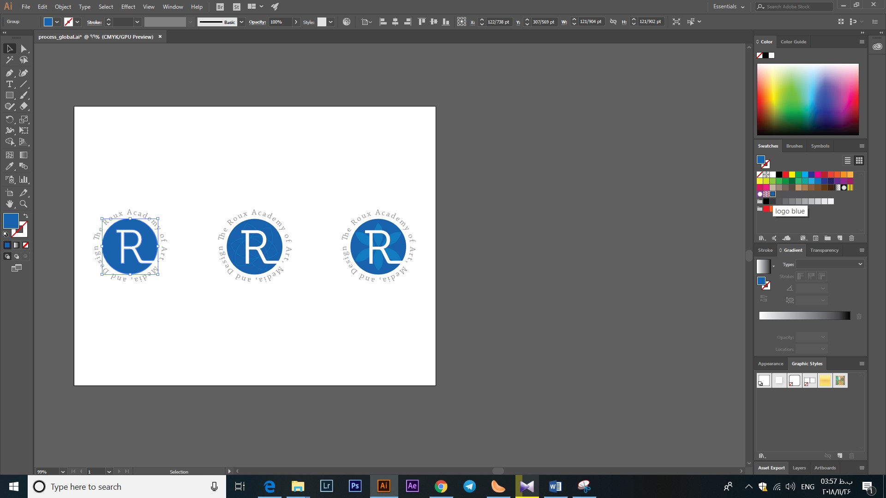This screenshot has height=498, width=886.
Task: Close the process_global.ai document tab
Action: point(160,37)
